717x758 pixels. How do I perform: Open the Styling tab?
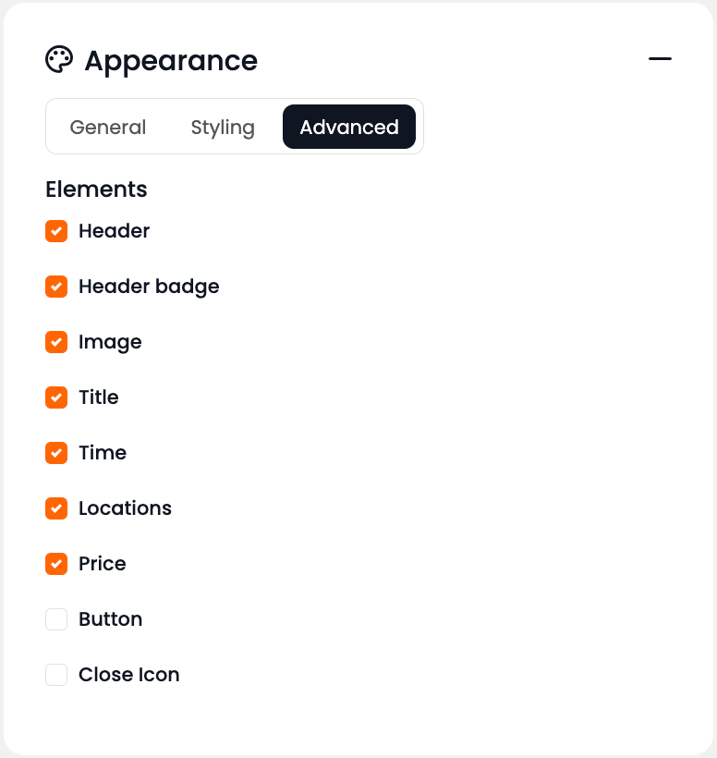tap(223, 128)
